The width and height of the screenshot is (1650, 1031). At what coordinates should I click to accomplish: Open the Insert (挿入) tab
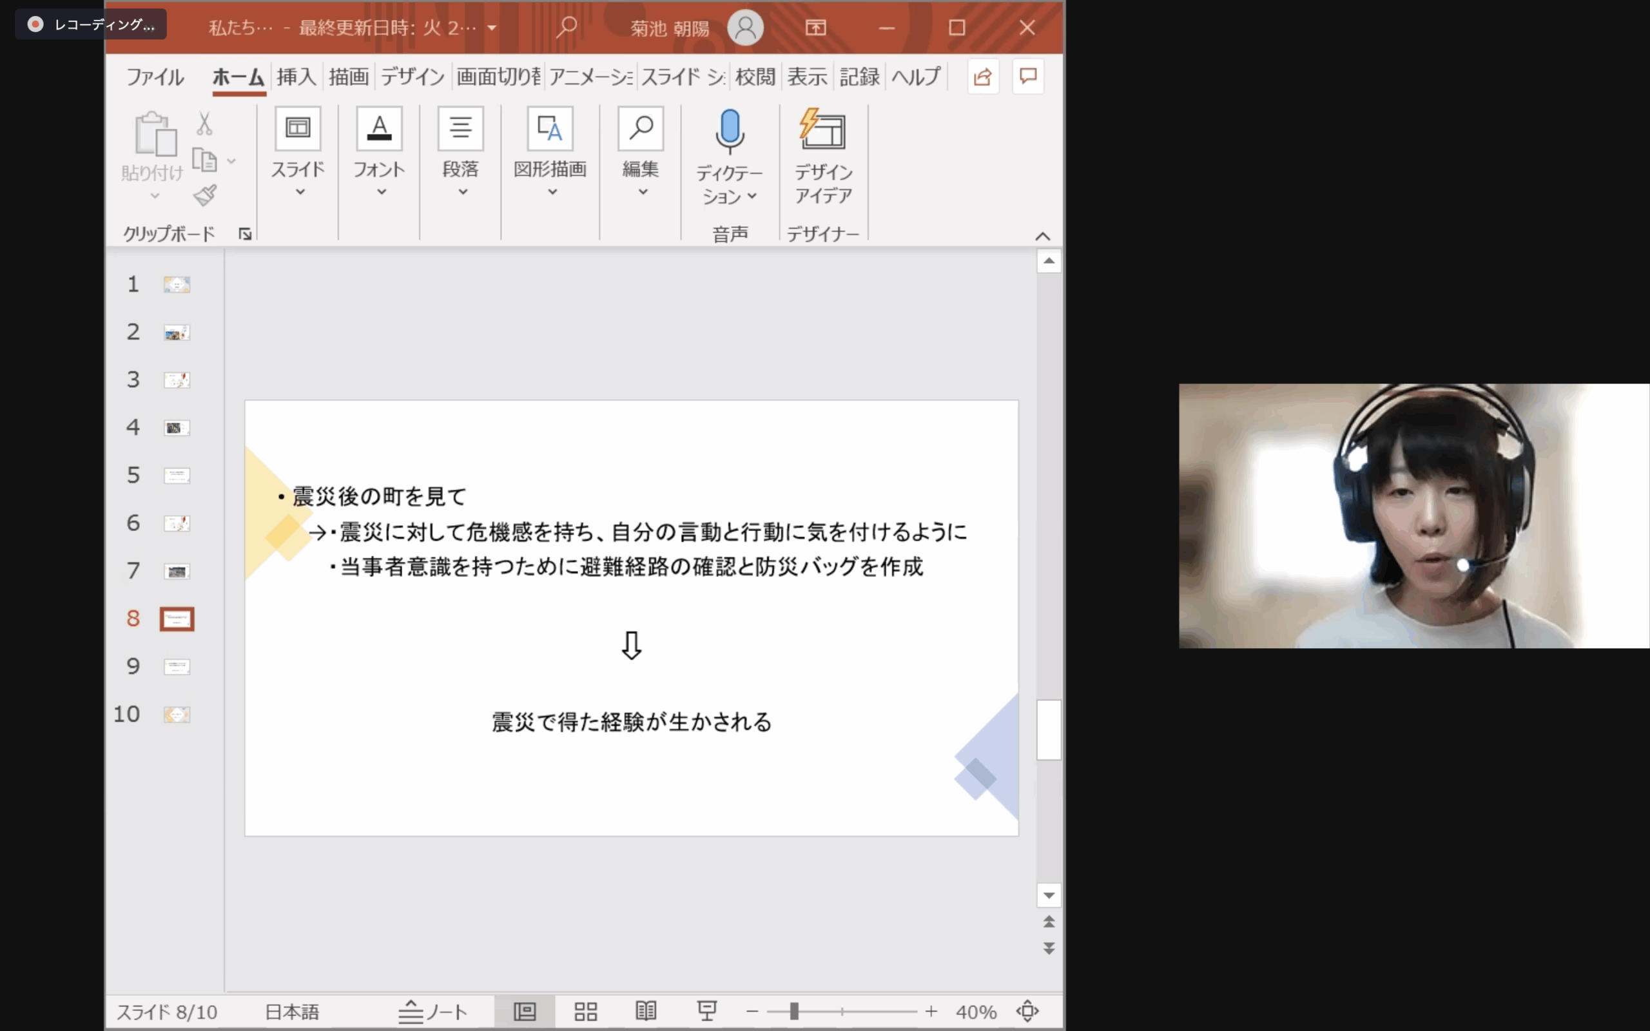[x=296, y=77]
